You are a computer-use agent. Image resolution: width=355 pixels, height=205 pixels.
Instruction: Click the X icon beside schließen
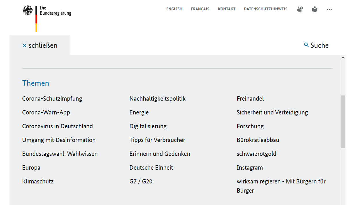[x=24, y=45]
